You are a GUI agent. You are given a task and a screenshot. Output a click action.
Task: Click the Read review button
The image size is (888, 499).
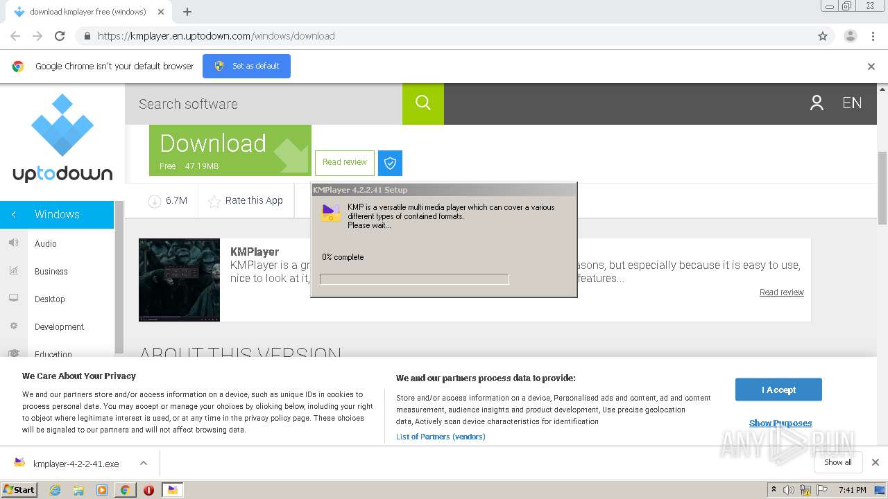coord(345,163)
